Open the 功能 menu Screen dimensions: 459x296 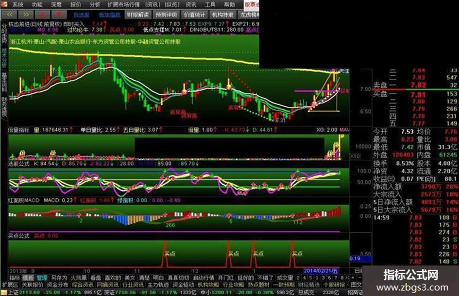click(37, 4)
